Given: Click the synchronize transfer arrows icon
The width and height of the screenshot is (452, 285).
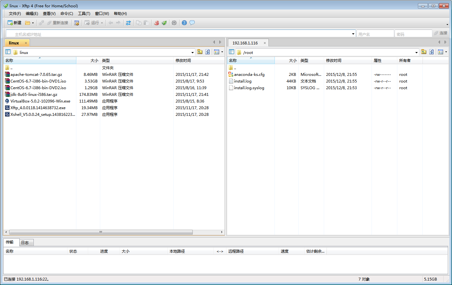Looking at the screenshot, I should (128, 23).
